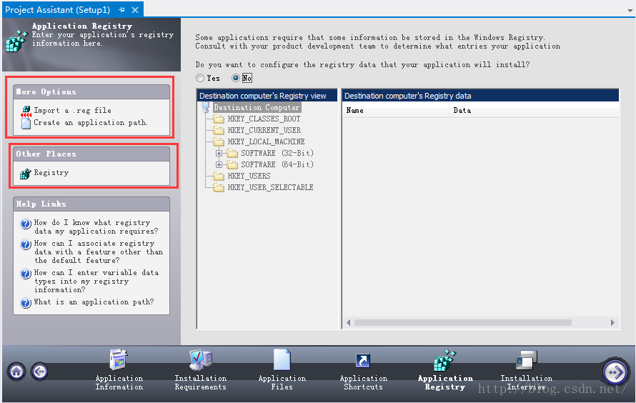Image resolution: width=636 pixels, height=403 pixels.
Task: Click the Application Shortcuts label
Action: (x=364, y=382)
